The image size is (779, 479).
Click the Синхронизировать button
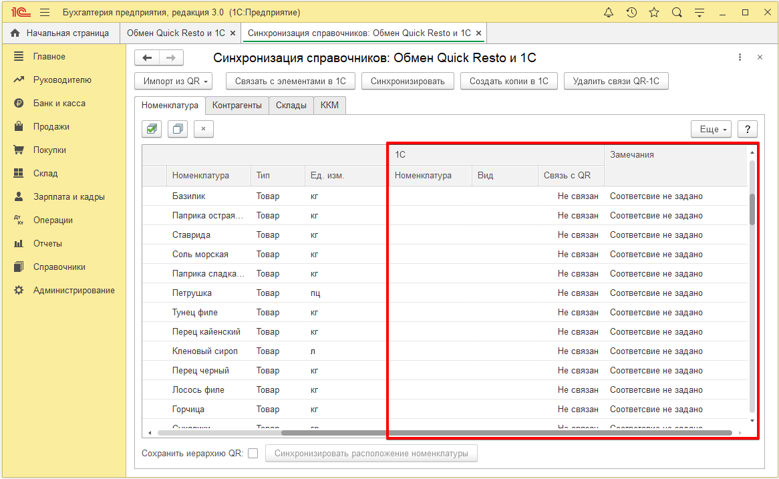pyautogui.click(x=408, y=82)
